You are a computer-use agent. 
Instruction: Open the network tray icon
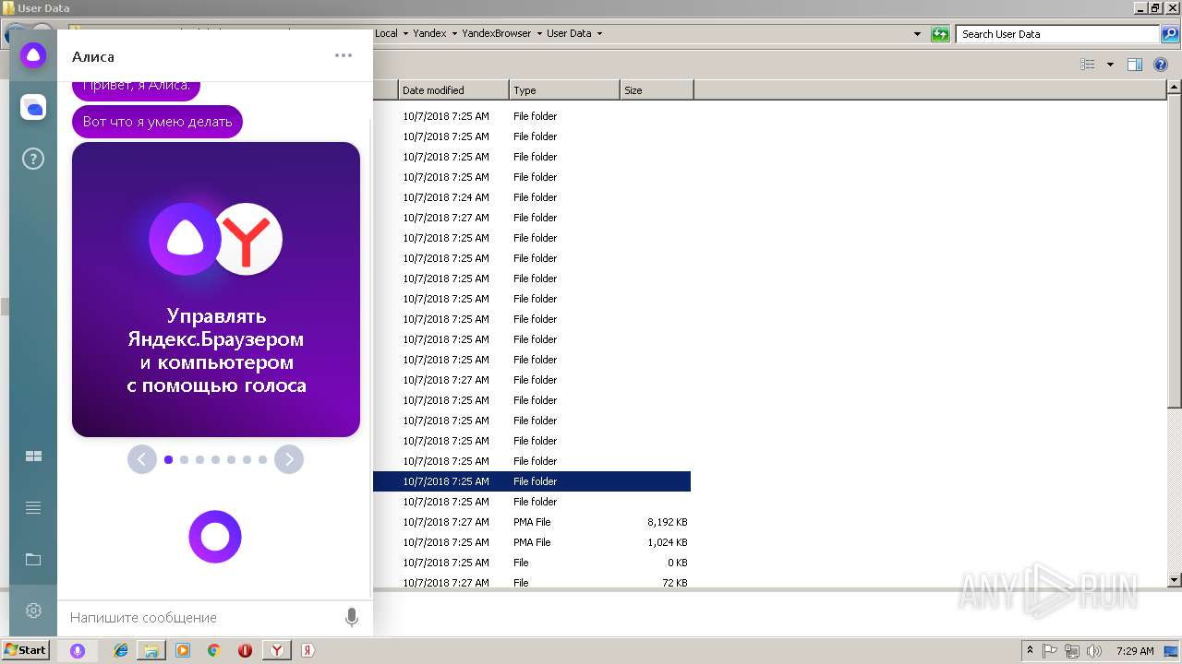1072,650
